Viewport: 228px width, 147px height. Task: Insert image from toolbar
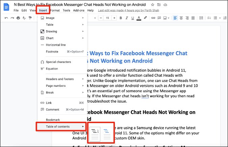point(165,18)
